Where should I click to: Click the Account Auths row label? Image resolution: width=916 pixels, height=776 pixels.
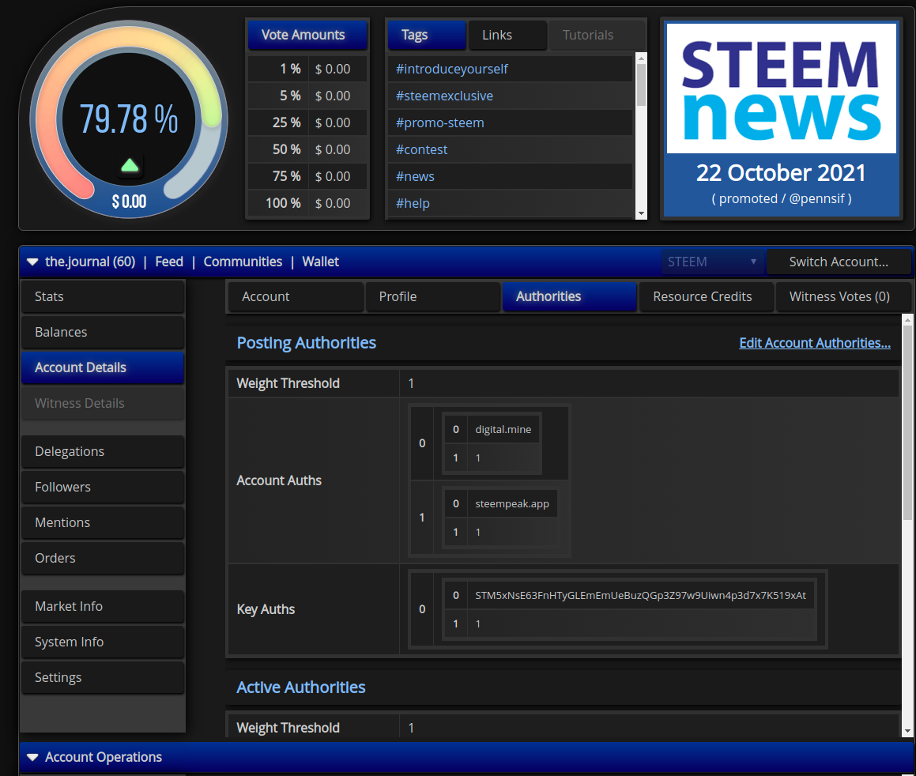tap(279, 480)
